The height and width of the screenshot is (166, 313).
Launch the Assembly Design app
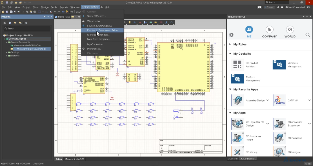coord(237,100)
